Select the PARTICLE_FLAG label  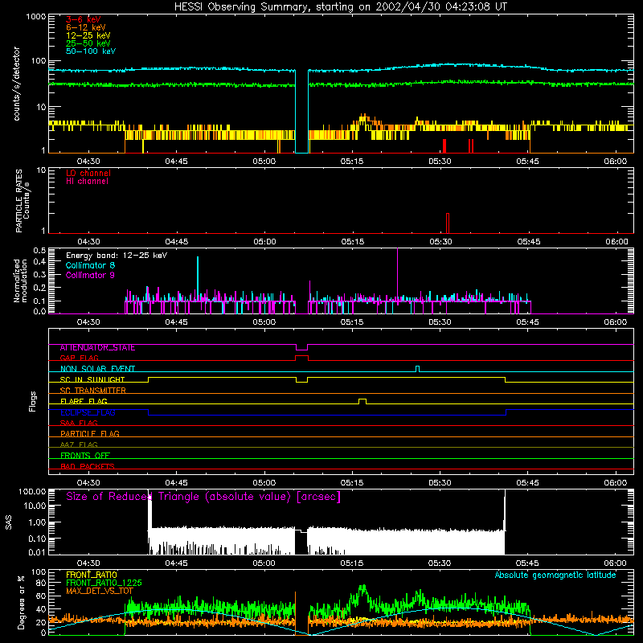tap(90, 433)
